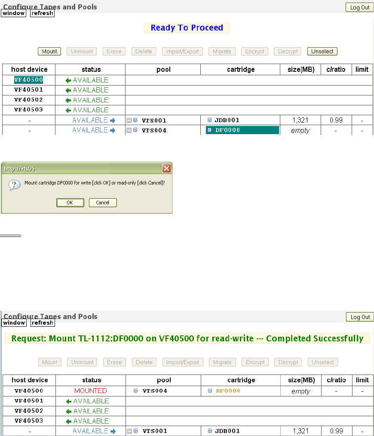Click the question mark icon in dialog
Viewport: 374px width, 436px height.
15,184
